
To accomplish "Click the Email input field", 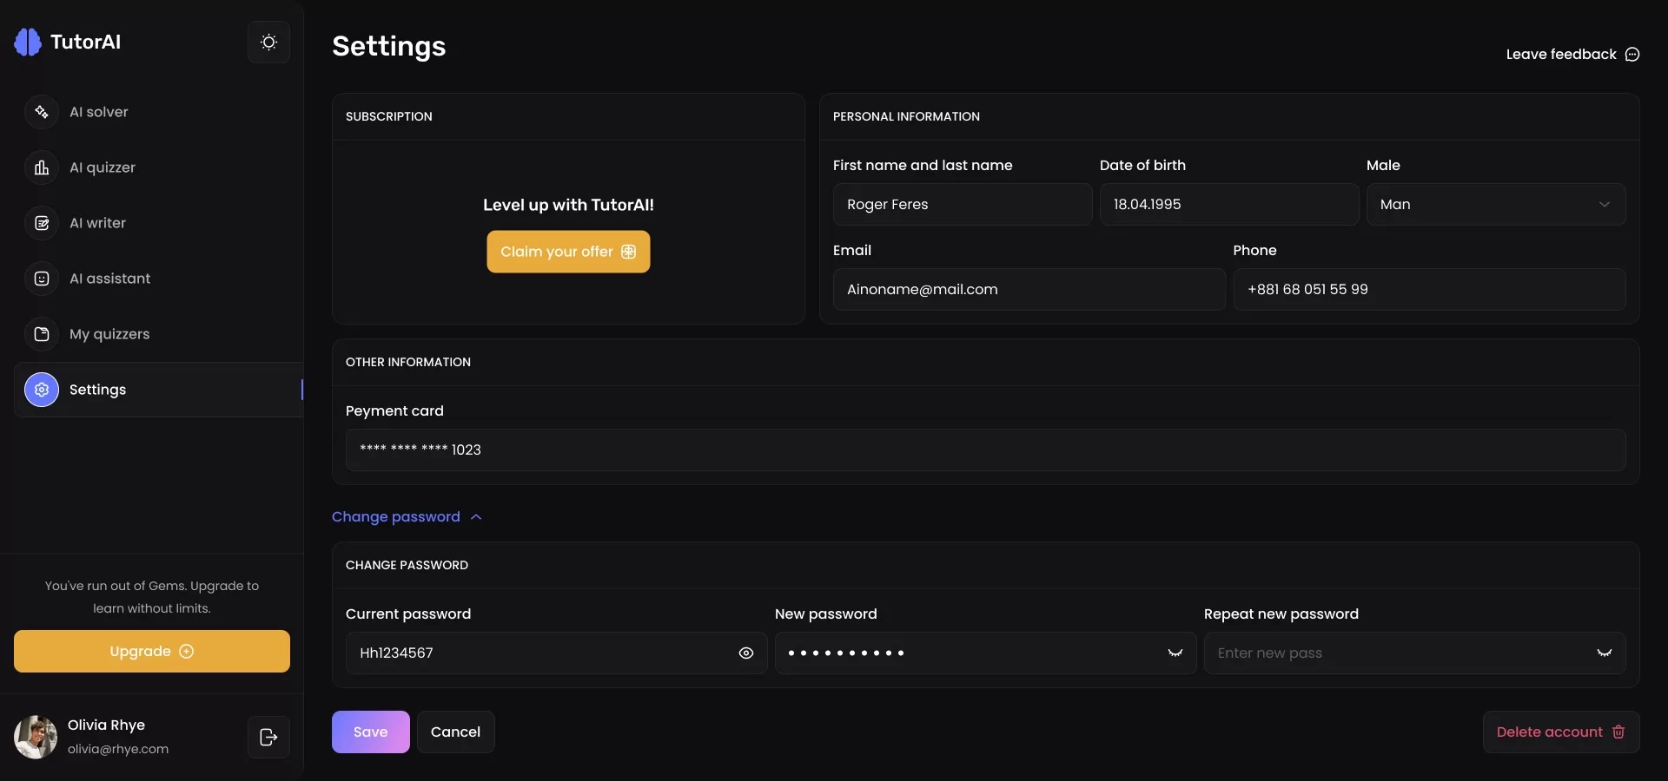I will pos(1029,290).
